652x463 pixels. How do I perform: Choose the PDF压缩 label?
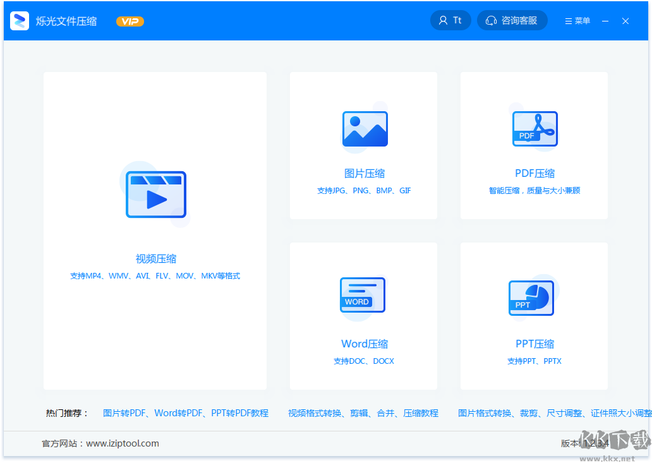[534, 174]
